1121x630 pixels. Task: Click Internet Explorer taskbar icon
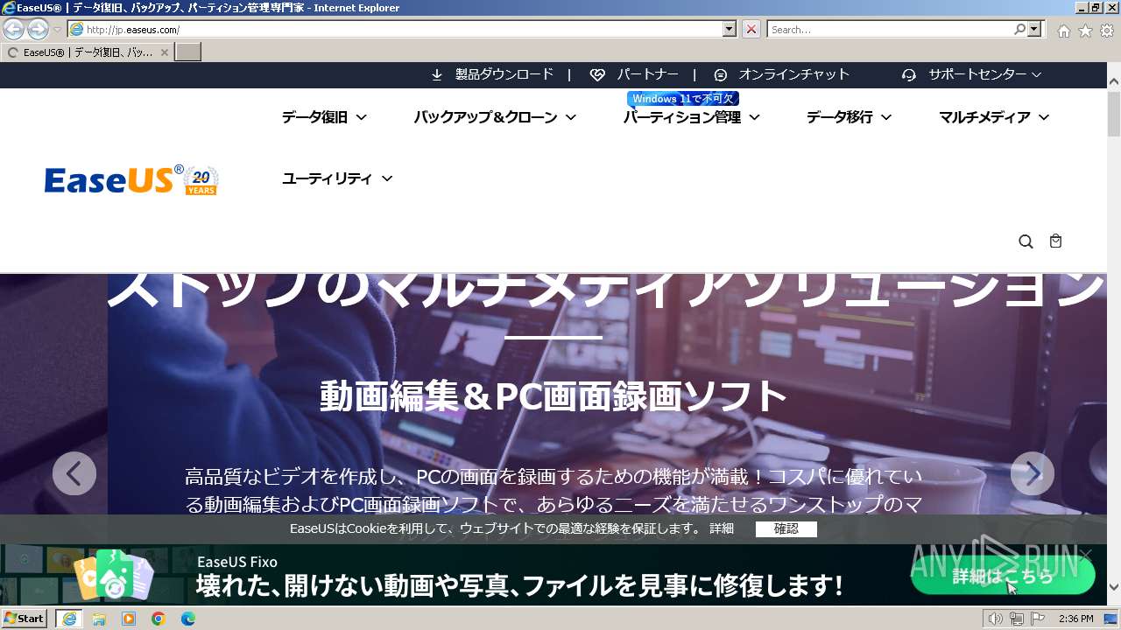pos(68,619)
